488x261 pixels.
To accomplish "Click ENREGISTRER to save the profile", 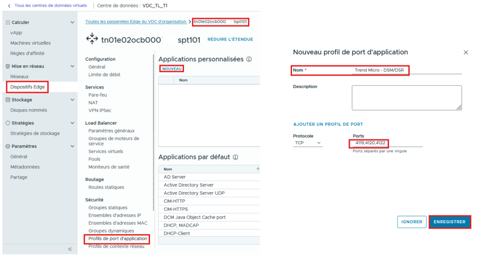I will click(449, 222).
